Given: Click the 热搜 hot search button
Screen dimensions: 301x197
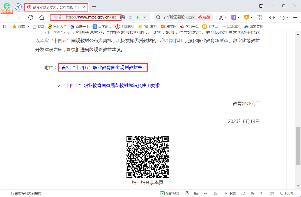Looking at the screenshot, I should (x=204, y=17).
